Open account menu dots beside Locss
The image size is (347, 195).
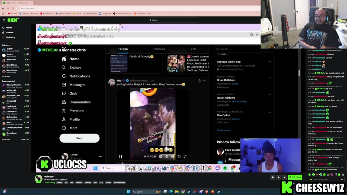point(100,156)
